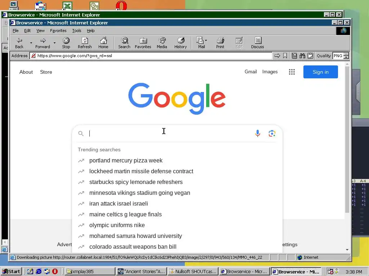
Task: Open the Opera icon on the desktop
Action: point(121,6)
